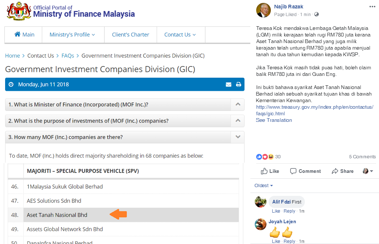Collapse FAQ 3 on MOF companies count
Viewport: 379px width, 244px height.
(238, 137)
